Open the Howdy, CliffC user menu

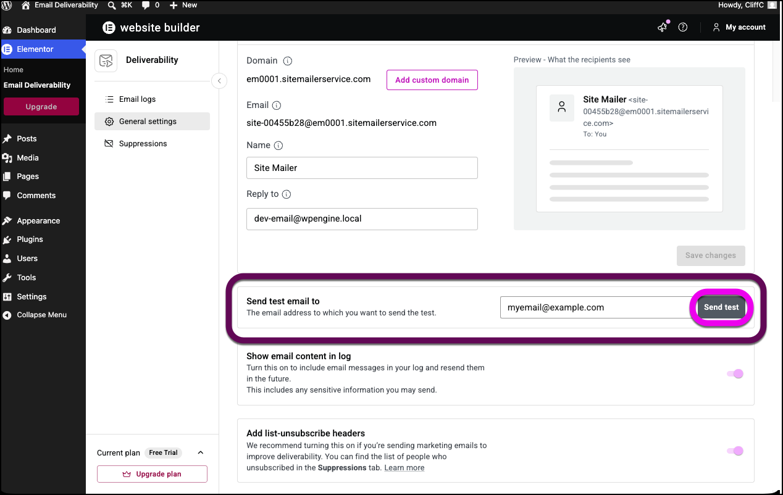coord(747,5)
